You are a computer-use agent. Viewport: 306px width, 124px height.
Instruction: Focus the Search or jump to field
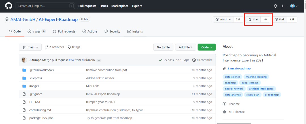pos(45,6)
